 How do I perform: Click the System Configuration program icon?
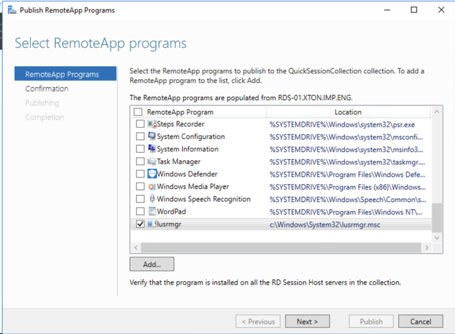click(x=151, y=136)
